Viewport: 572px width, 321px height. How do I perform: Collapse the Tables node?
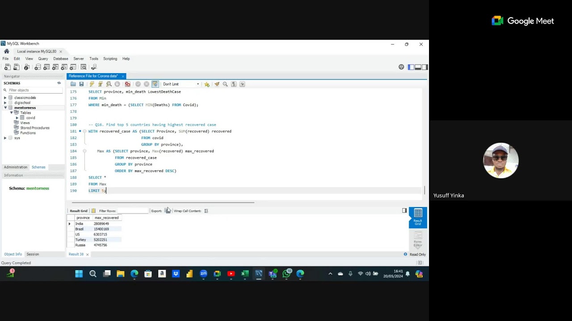pyautogui.click(x=12, y=113)
